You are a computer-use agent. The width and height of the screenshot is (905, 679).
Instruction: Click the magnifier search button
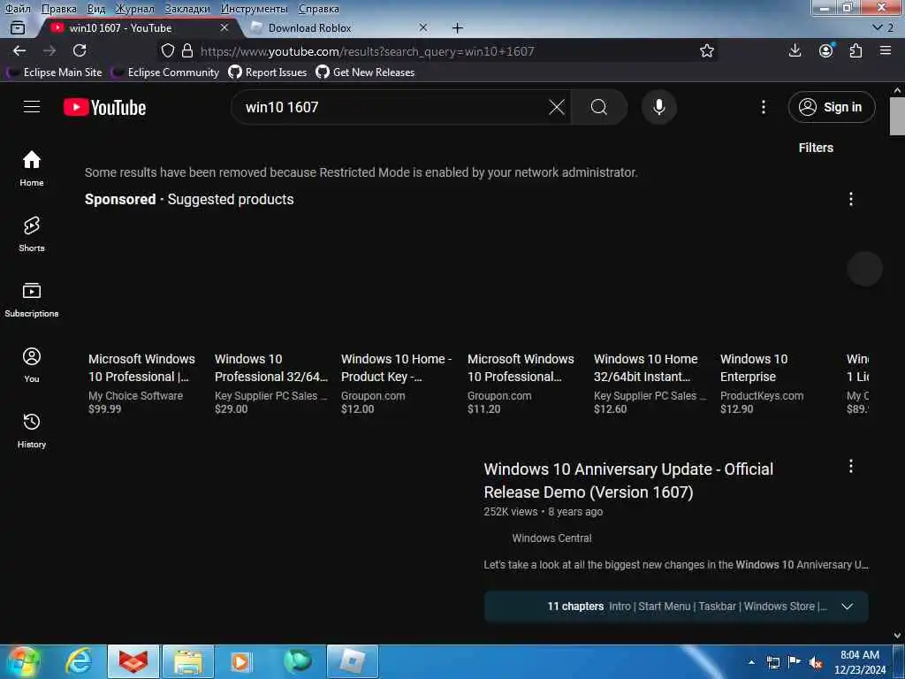click(598, 107)
